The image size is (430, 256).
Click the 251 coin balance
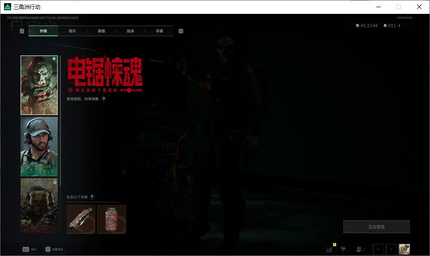point(390,26)
